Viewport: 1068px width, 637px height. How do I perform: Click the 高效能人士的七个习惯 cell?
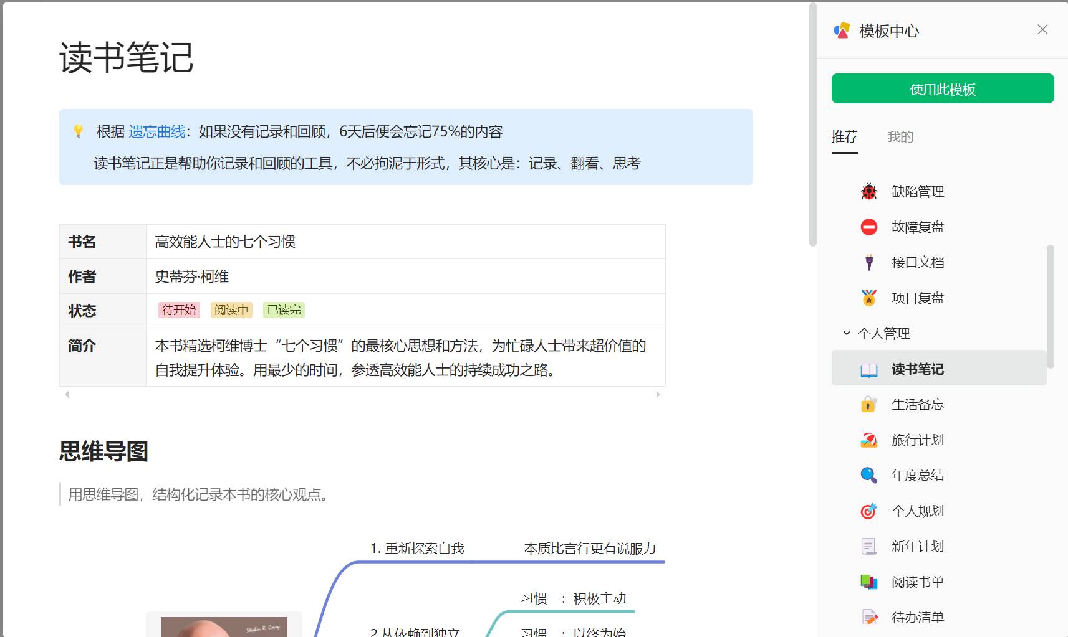pyautogui.click(x=406, y=242)
